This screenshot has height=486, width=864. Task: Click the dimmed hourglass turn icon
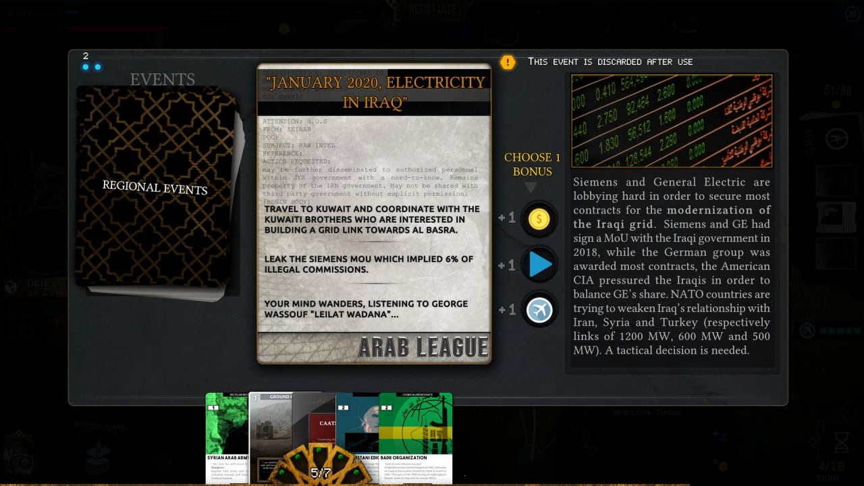(841, 441)
